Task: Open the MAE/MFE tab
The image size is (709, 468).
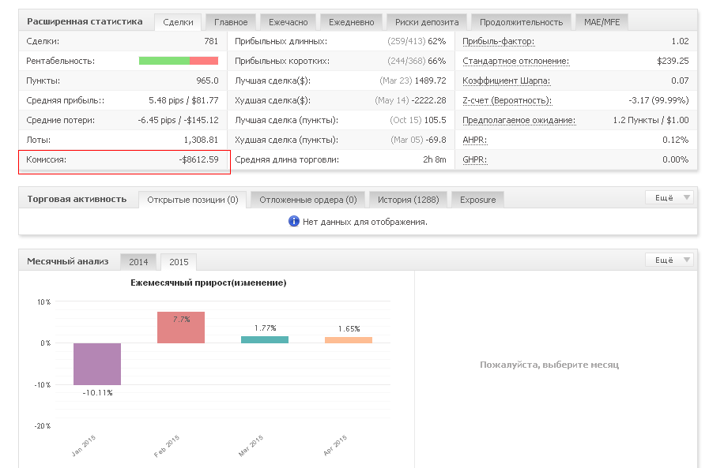Action: tap(602, 22)
